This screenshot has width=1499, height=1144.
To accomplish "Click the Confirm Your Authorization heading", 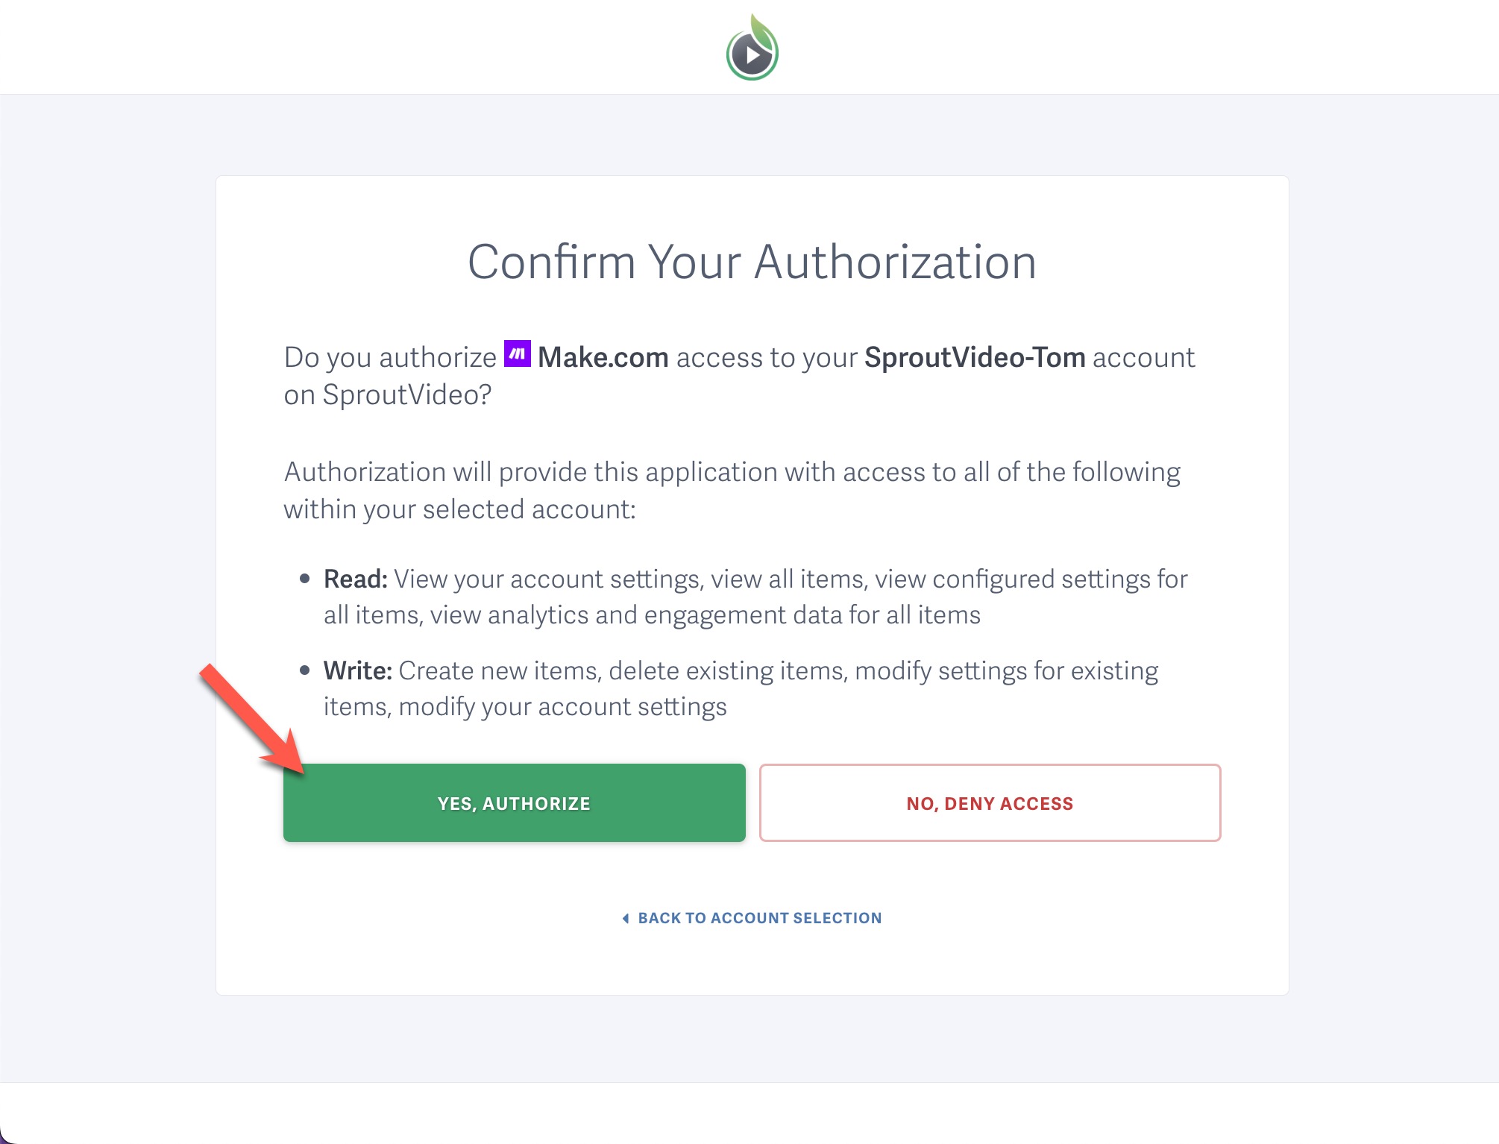I will [x=752, y=261].
